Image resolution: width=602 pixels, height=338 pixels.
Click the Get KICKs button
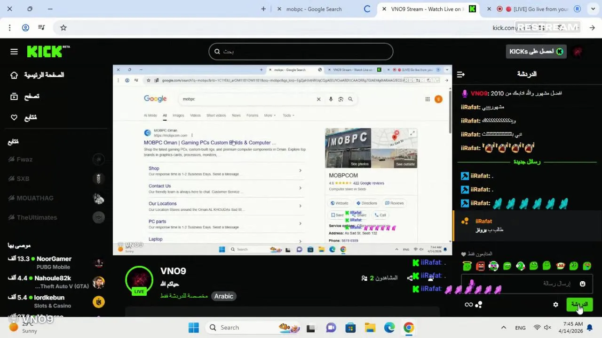click(x=536, y=51)
